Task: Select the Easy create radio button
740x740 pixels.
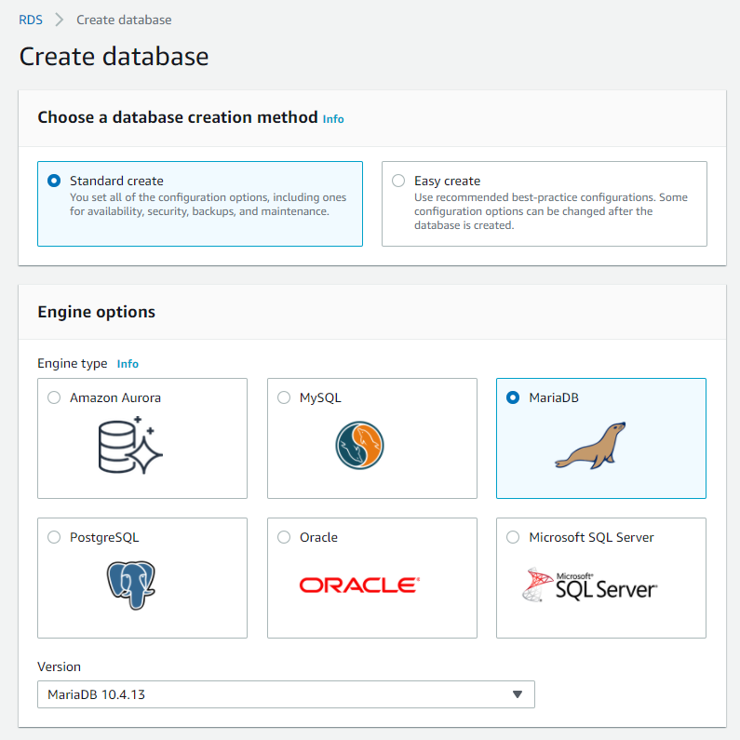Action: point(398,181)
